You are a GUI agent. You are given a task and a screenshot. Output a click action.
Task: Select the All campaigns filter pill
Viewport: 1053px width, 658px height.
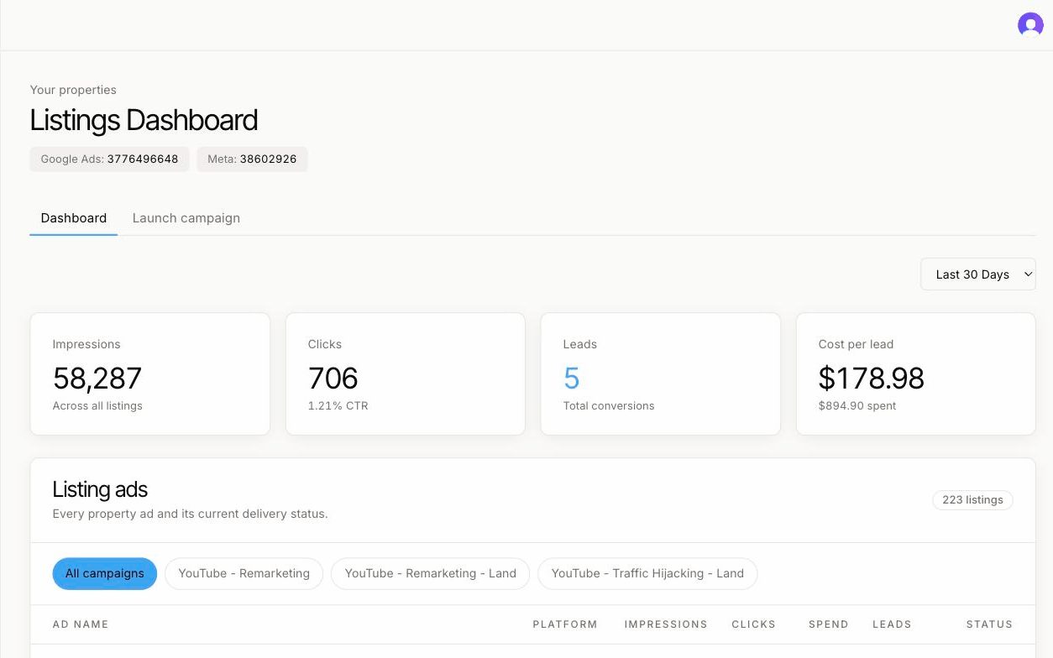[x=105, y=573]
